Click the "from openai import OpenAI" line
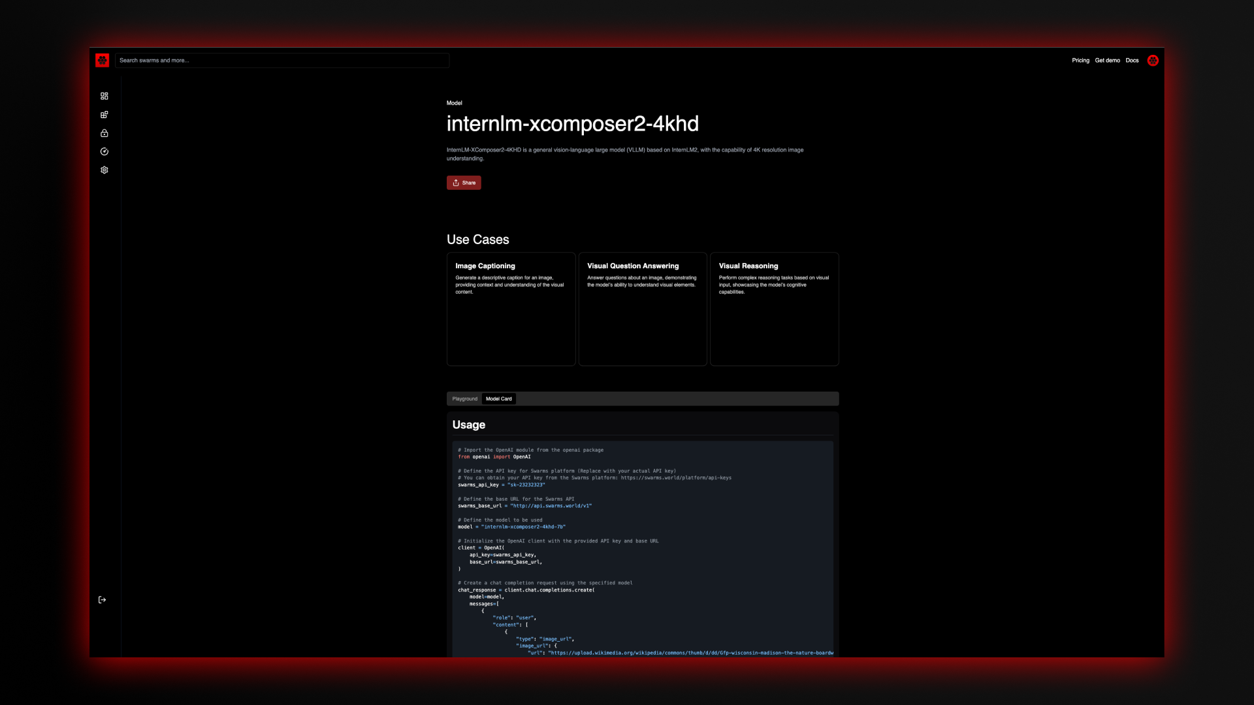This screenshot has height=705, width=1254. coord(494,457)
